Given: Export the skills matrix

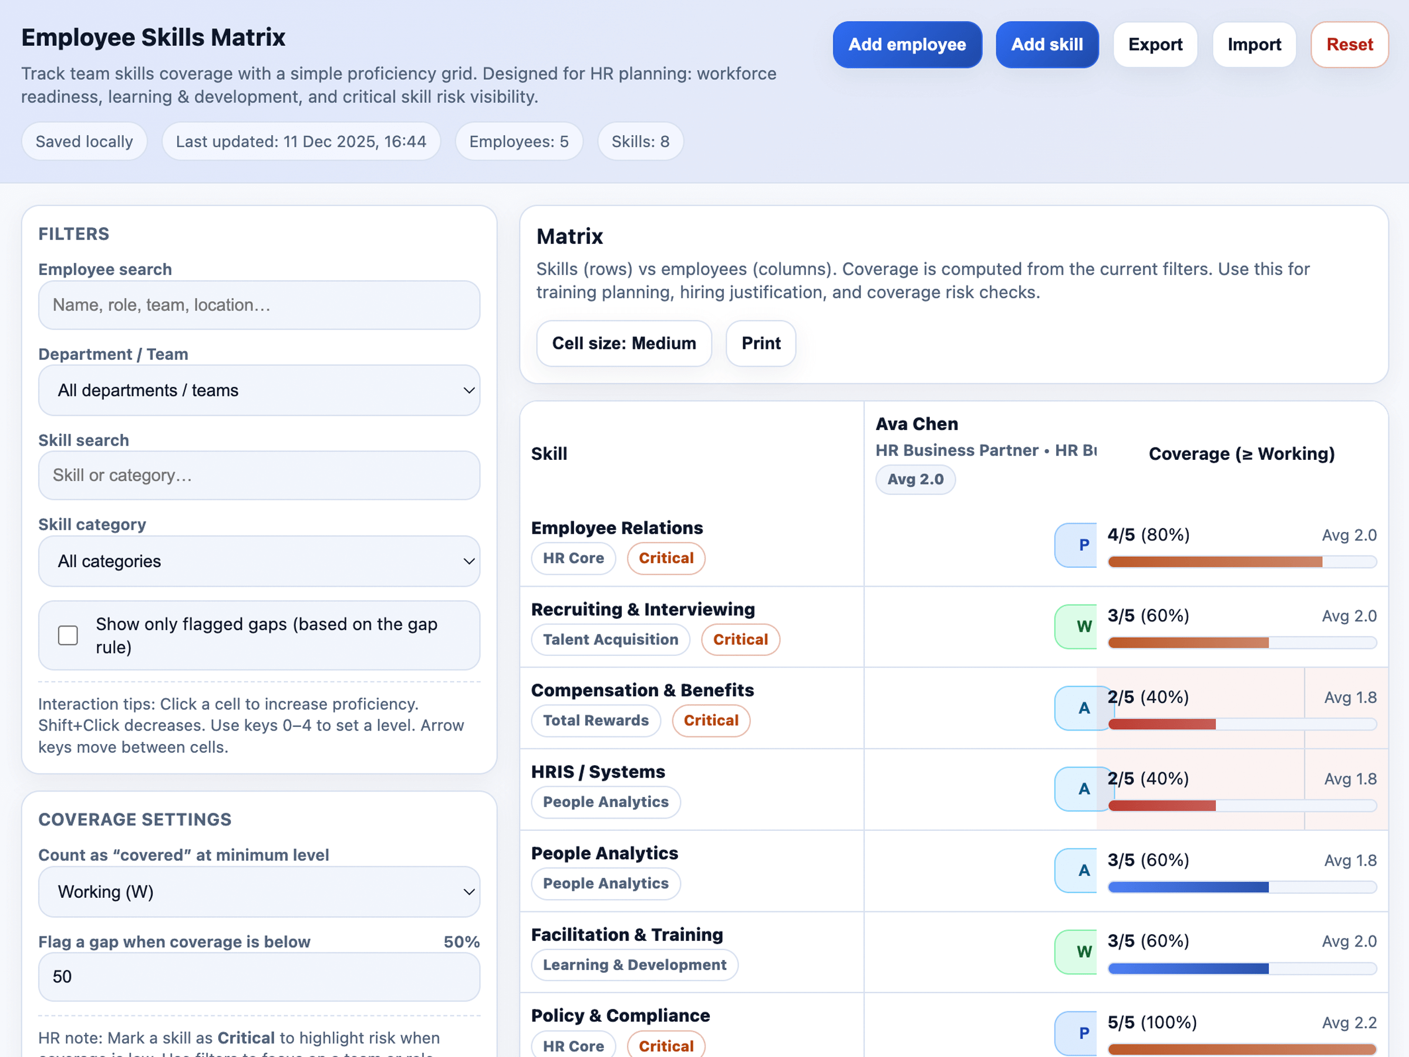Looking at the screenshot, I should click(x=1155, y=45).
